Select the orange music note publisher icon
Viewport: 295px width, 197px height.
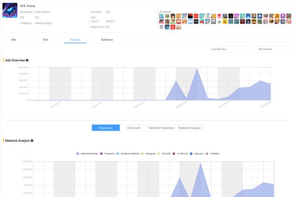click(277, 16)
